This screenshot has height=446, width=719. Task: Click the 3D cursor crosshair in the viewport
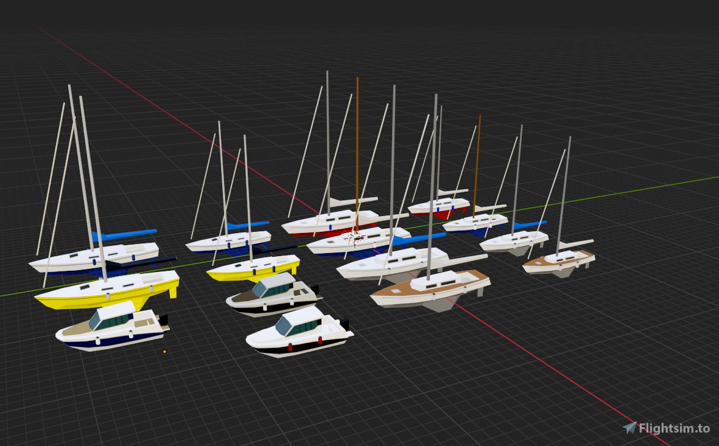(x=354, y=238)
